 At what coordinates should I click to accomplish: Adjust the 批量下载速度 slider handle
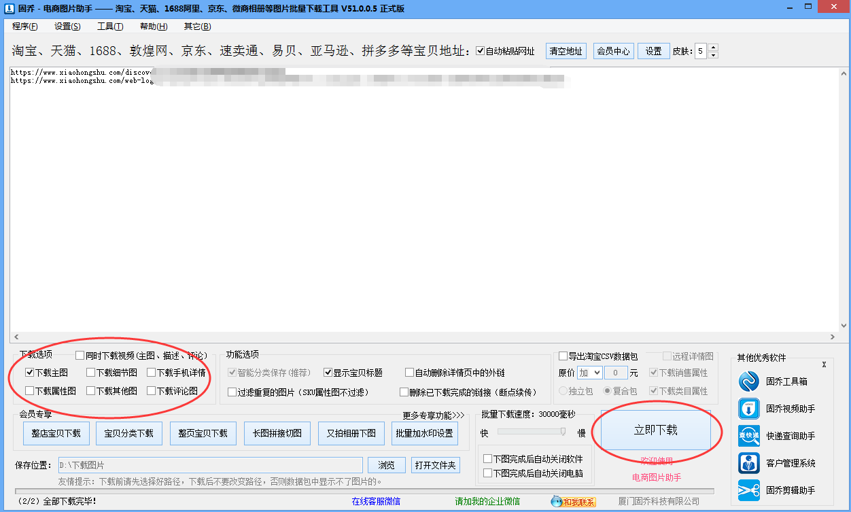click(x=563, y=432)
